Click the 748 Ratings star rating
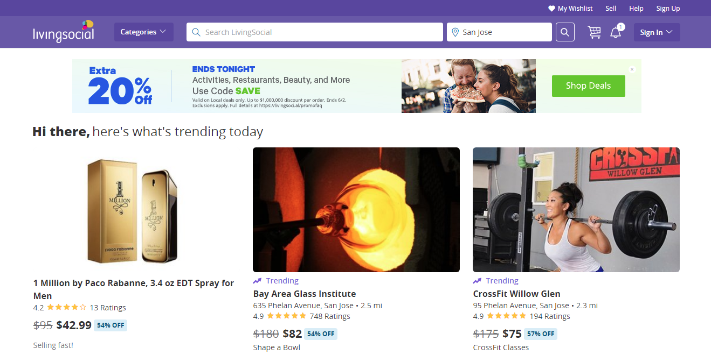 pos(286,316)
